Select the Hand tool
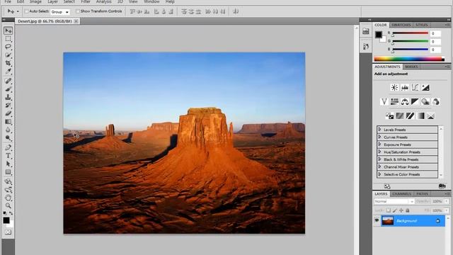The width and height of the screenshot is (453, 255). tap(8, 198)
